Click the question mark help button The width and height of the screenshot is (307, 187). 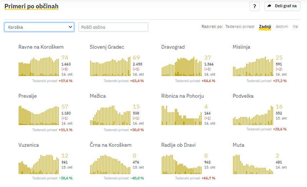point(254,6)
